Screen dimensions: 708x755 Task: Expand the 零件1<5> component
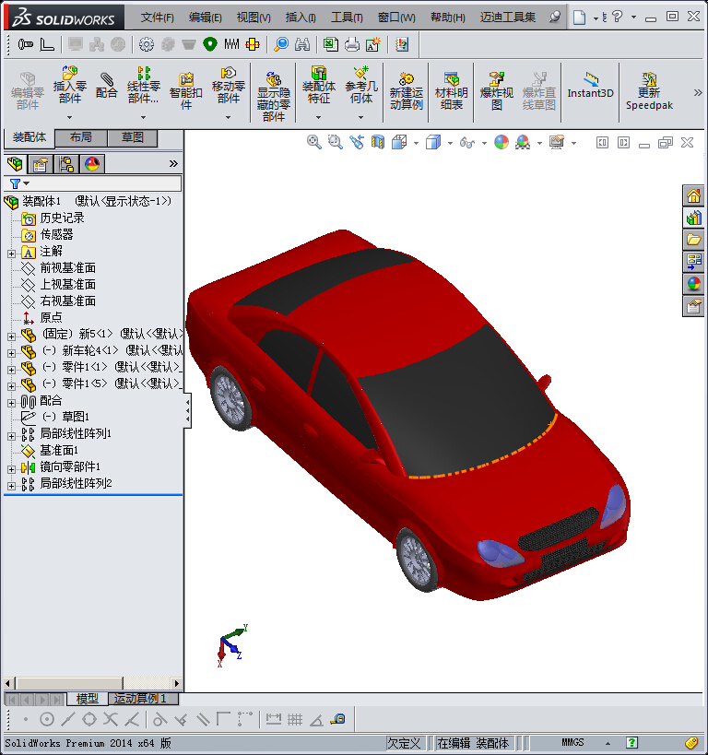pos(12,386)
